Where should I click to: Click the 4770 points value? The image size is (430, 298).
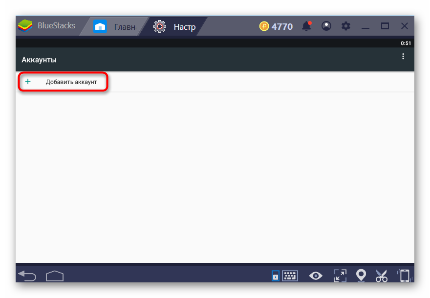(x=282, y=26)
